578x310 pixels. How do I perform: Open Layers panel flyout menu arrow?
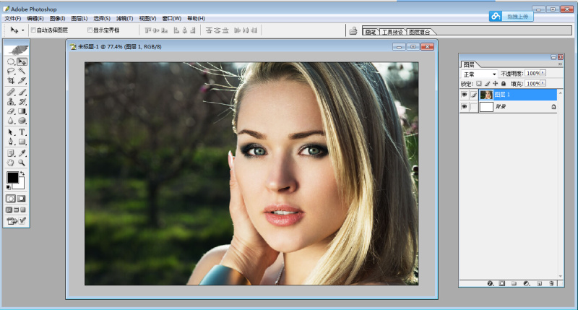pos(560,64)
